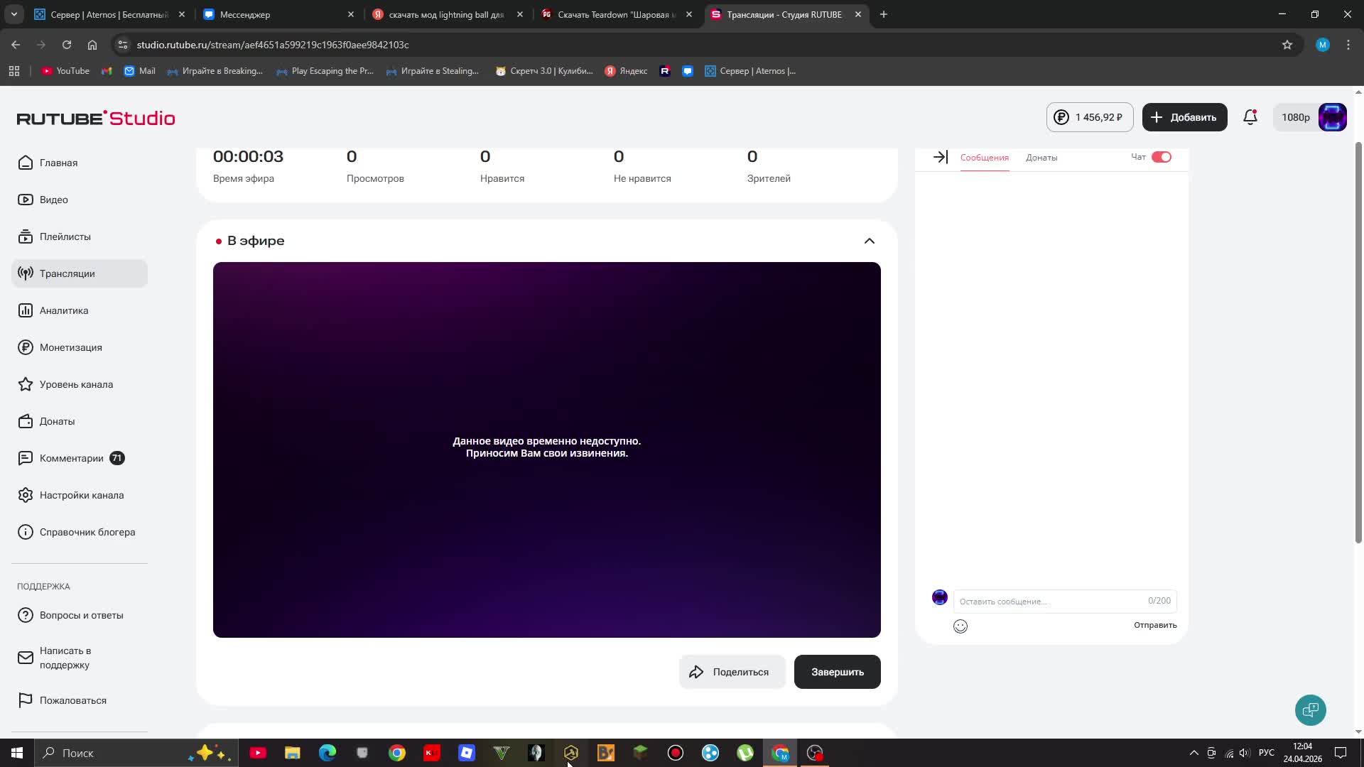Viewport: 1364px width, 767px height.
Task: Open Донаты sidebar item
Action: pyautogui.click(x=57, y=421)
